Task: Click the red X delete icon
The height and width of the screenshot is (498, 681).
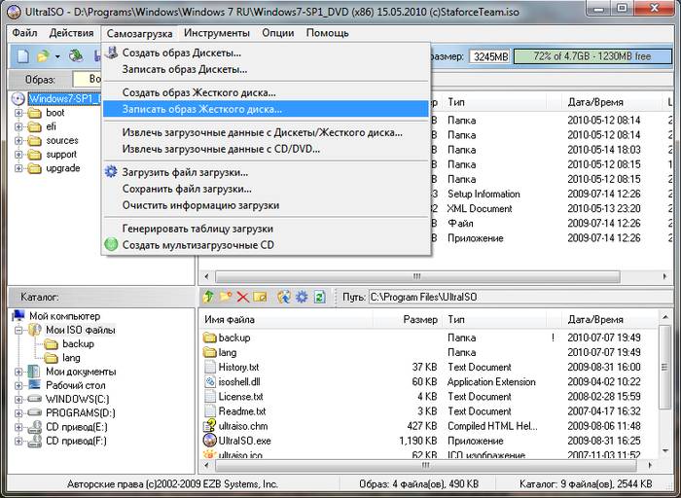Action: tap(243, 297)
